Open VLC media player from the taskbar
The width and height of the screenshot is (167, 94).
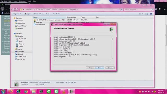click(x=64, y=91)
